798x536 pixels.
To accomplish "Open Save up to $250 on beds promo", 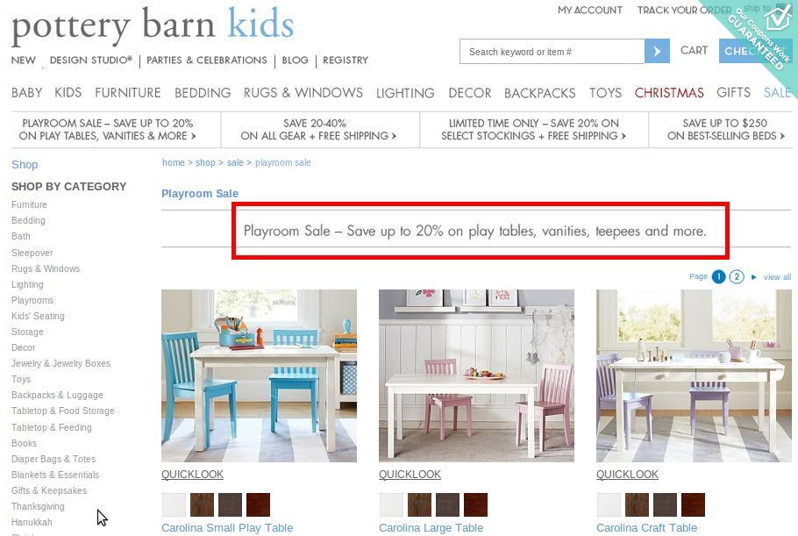I will click(x=725, y=129).
